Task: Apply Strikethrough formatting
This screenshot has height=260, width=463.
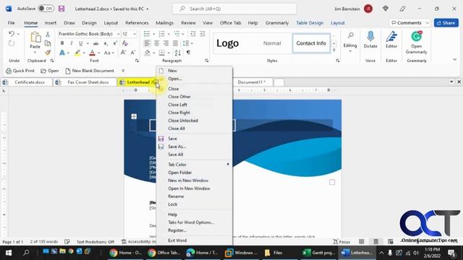Action: (95, 43)
